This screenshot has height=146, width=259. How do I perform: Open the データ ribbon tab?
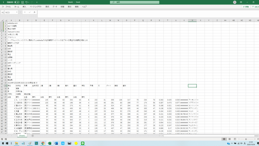pos(55,7)
